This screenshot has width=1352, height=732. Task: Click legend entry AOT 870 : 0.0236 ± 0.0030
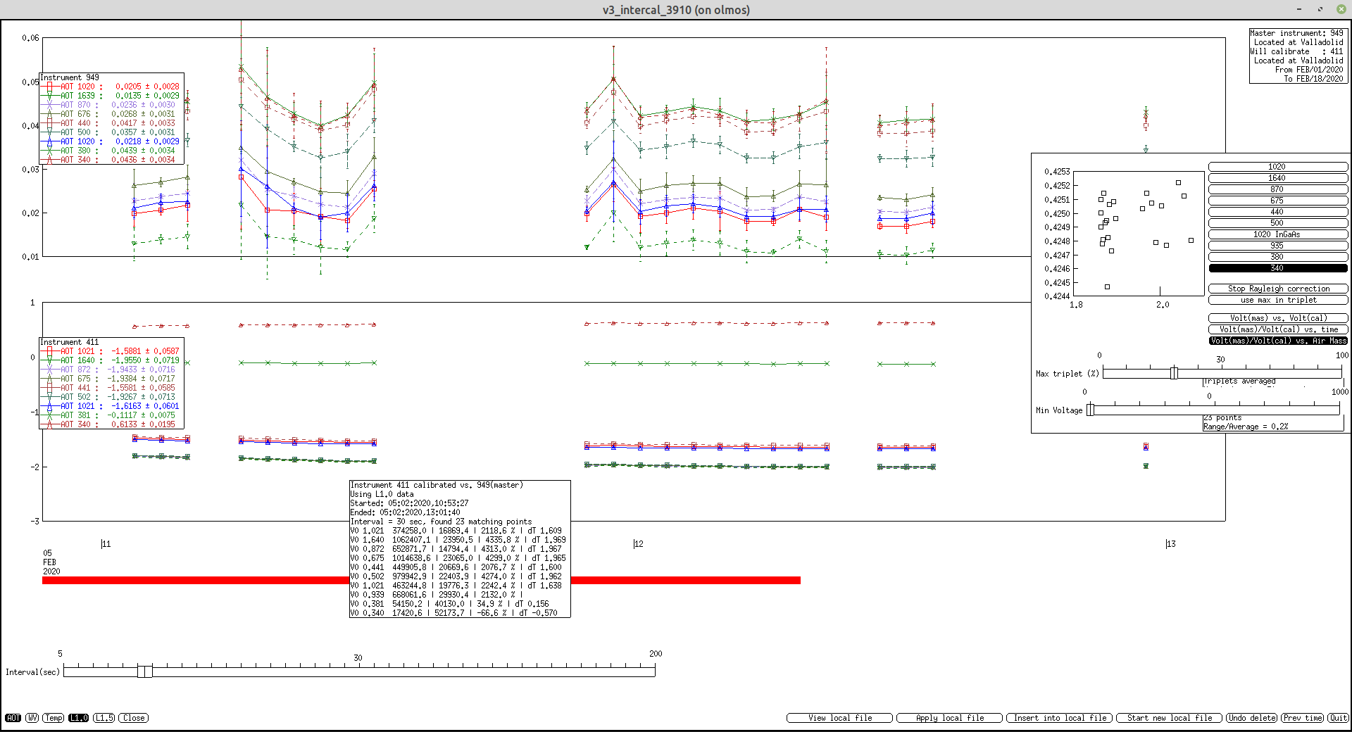[x=111, y=105]
